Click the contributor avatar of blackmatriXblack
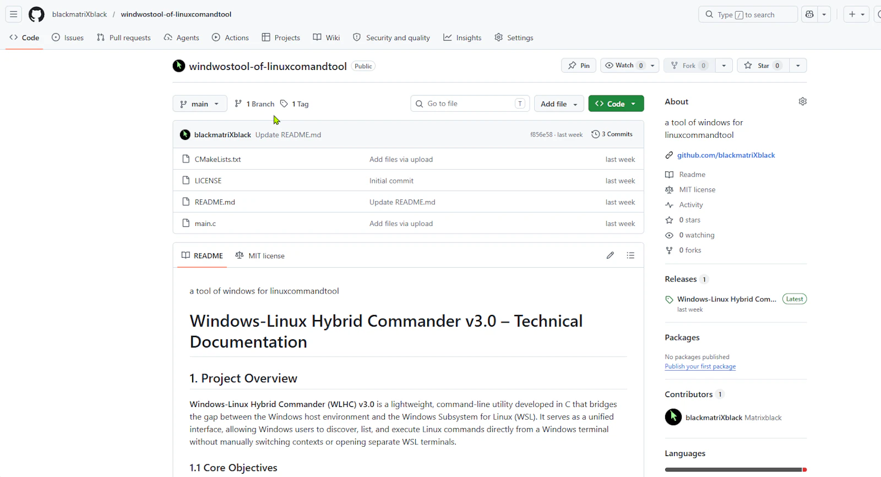The width and height of the screenshot is (881, 477). coord(673,417)
